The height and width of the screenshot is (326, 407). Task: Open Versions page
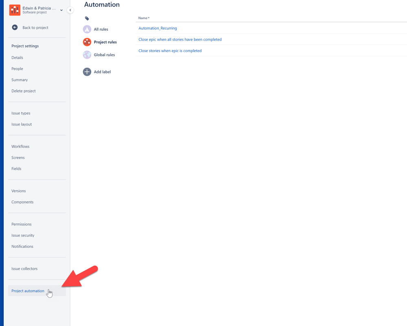pos(18,191)
